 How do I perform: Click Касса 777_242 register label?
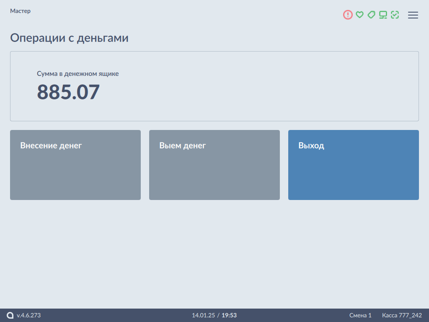[x=402, y=315]
